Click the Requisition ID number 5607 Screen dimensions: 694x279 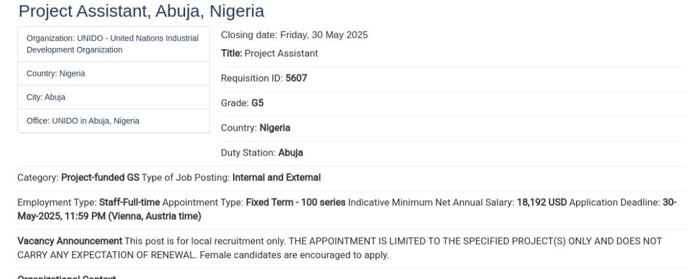296,79
